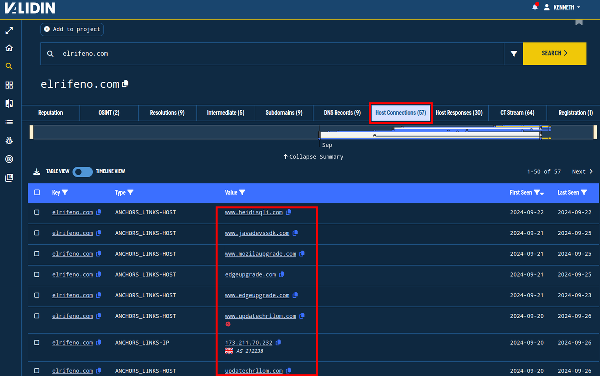Viewport: 600px width, 376px height.
Task: Click malicious indicator icon under www.updatechrllom.com
Action: click(228, 324)
